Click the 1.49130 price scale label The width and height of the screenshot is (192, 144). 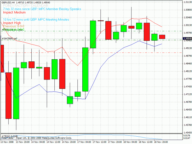click(x=188, y=48)
